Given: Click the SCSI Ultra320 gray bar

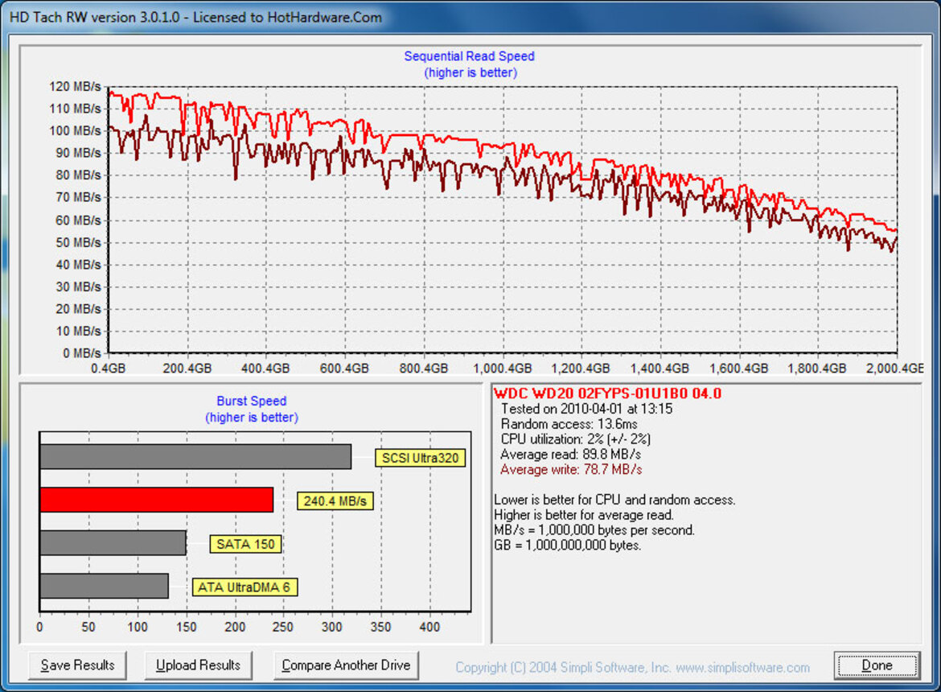Looking at the screenshot, I should click(x=195, y=457).
